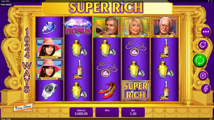Click the Winston character symbol
The width and height of the screenshot is (214, 120).
point(165,27)
